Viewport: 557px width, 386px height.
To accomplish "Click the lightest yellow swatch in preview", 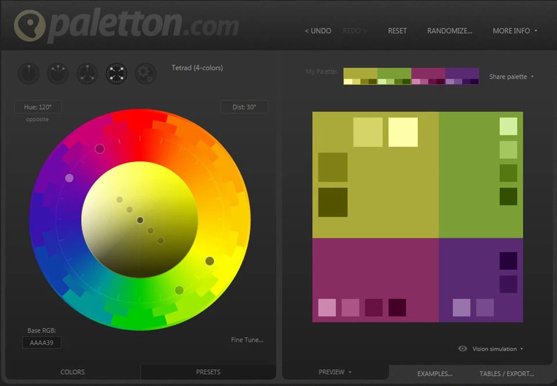I will tap(403, 132).
